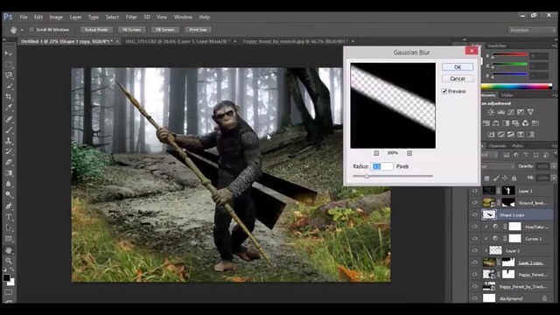The width and height of the screenshot is (560, 315).
Task: Add a Vibrance adjustment
Action: click(531, 112)
